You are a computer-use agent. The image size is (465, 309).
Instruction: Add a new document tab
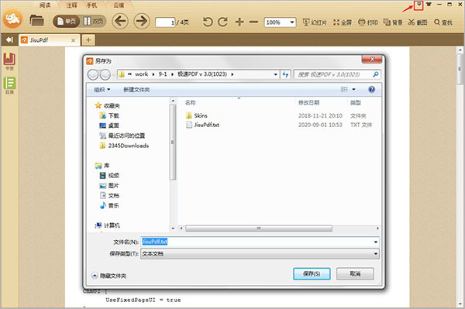pyautogui.click(x=88, y=40)
